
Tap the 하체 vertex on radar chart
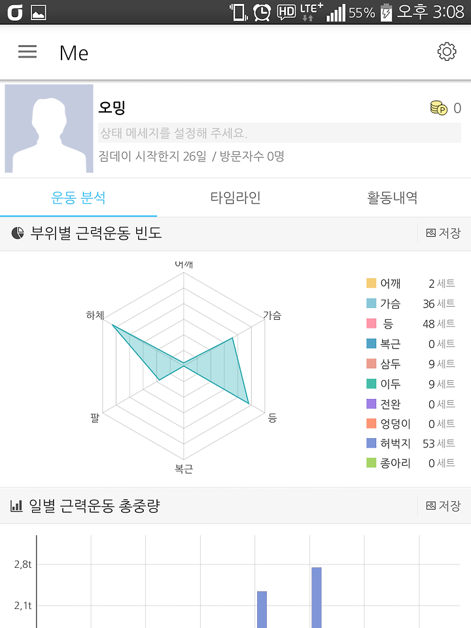coord(112,325)
